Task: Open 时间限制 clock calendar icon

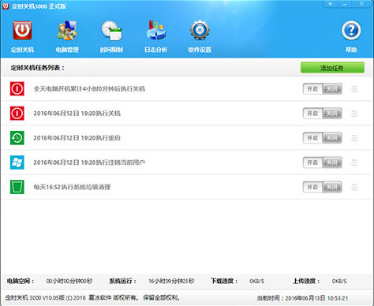Action: point(111,31)
